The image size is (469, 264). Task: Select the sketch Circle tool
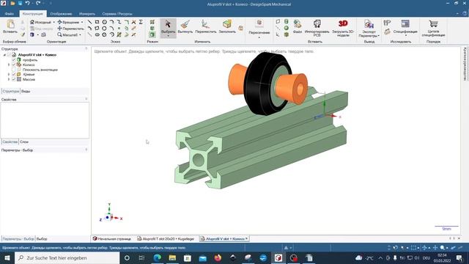click(x=104, y=22)
